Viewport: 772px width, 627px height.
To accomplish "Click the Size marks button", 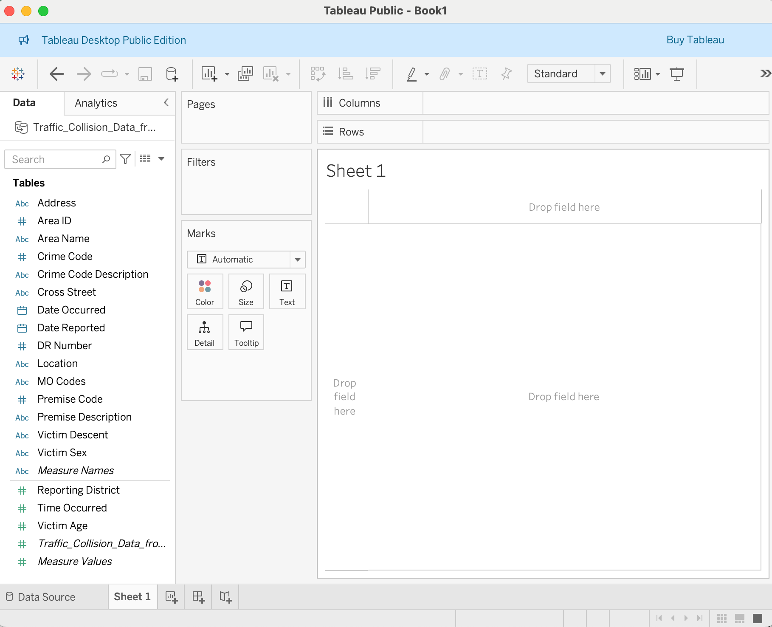I will point(246,291).
